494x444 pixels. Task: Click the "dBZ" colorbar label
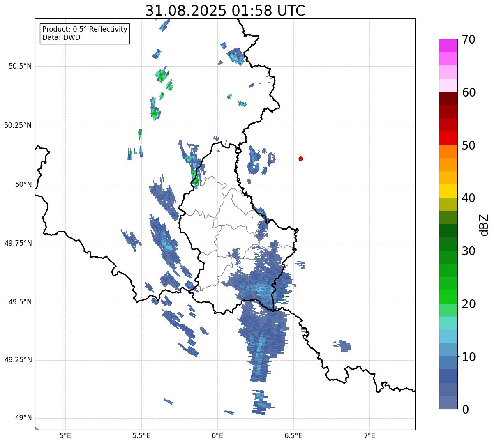(484, 224)
